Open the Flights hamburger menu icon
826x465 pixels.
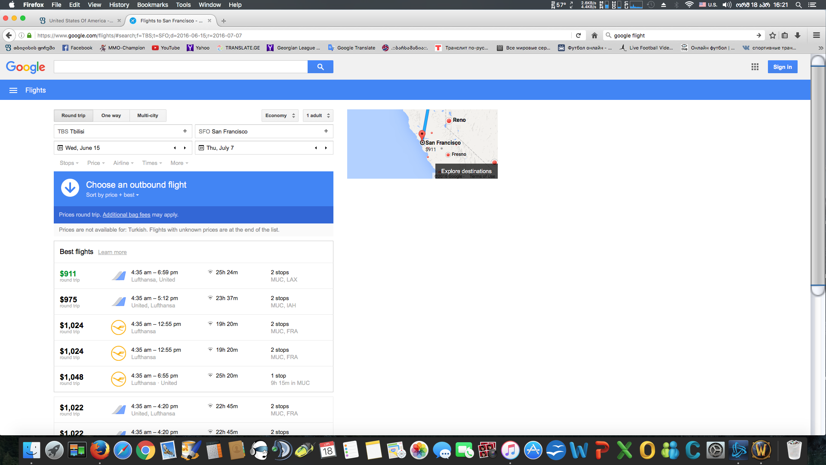[13, 90]
